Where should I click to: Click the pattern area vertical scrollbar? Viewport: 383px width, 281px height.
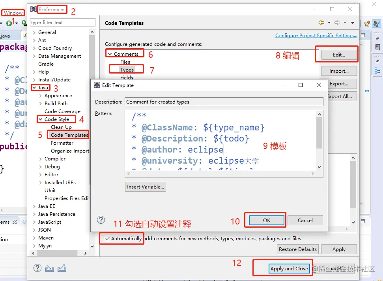319,141
